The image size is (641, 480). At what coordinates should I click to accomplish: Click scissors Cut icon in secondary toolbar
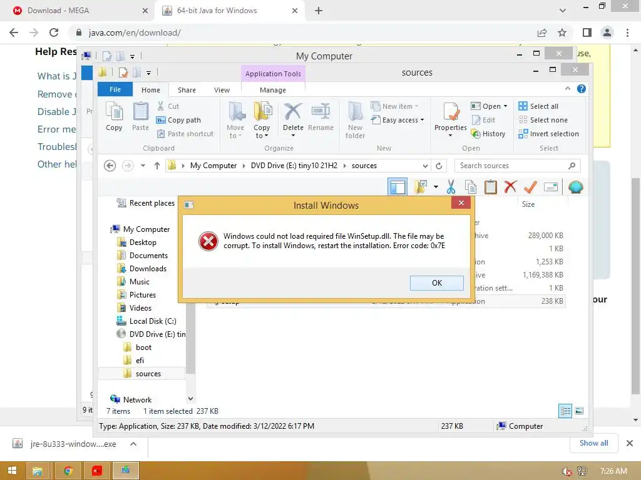(x=451, y=187)
